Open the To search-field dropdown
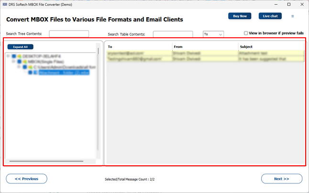Image resolution: width=309 pixels, height=193 pixels. pyautogui.click(x=213, y=34)
